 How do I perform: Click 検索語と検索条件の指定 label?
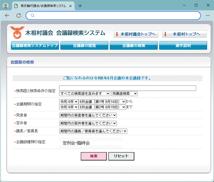coord(36,91)
